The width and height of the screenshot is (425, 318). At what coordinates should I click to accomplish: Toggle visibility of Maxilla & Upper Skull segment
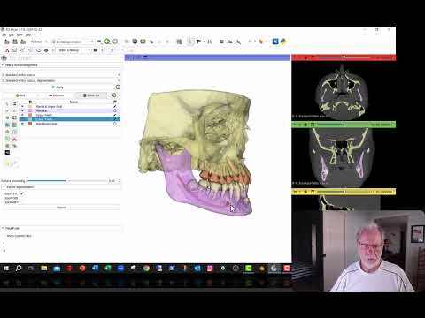click(x=22, y=106)
